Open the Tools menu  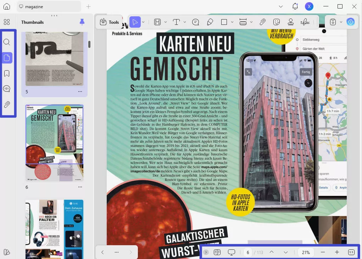pyautogui.click(x=109, y=22)
